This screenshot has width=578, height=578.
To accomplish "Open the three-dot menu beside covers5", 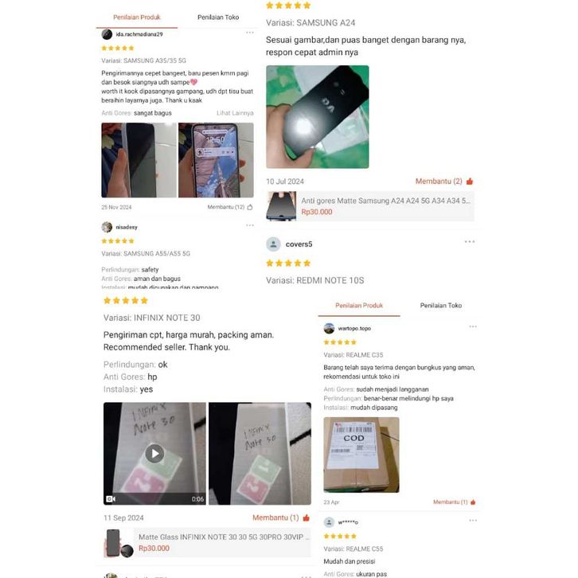I will (469, 242).
